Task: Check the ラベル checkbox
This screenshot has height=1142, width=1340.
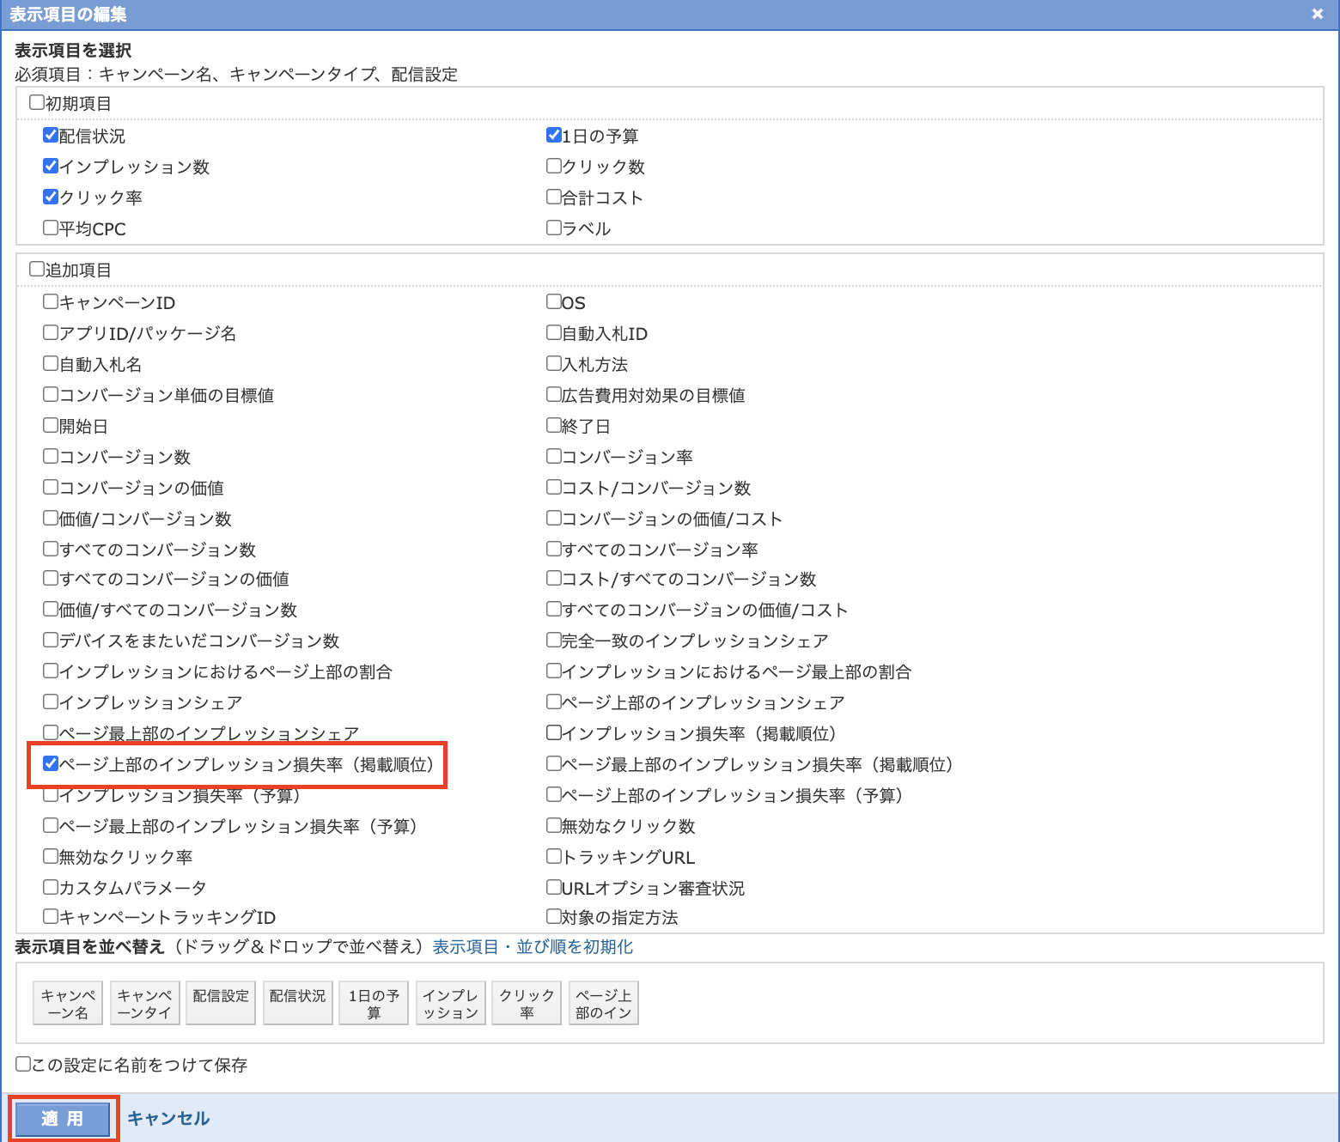Action: point(554,228)
